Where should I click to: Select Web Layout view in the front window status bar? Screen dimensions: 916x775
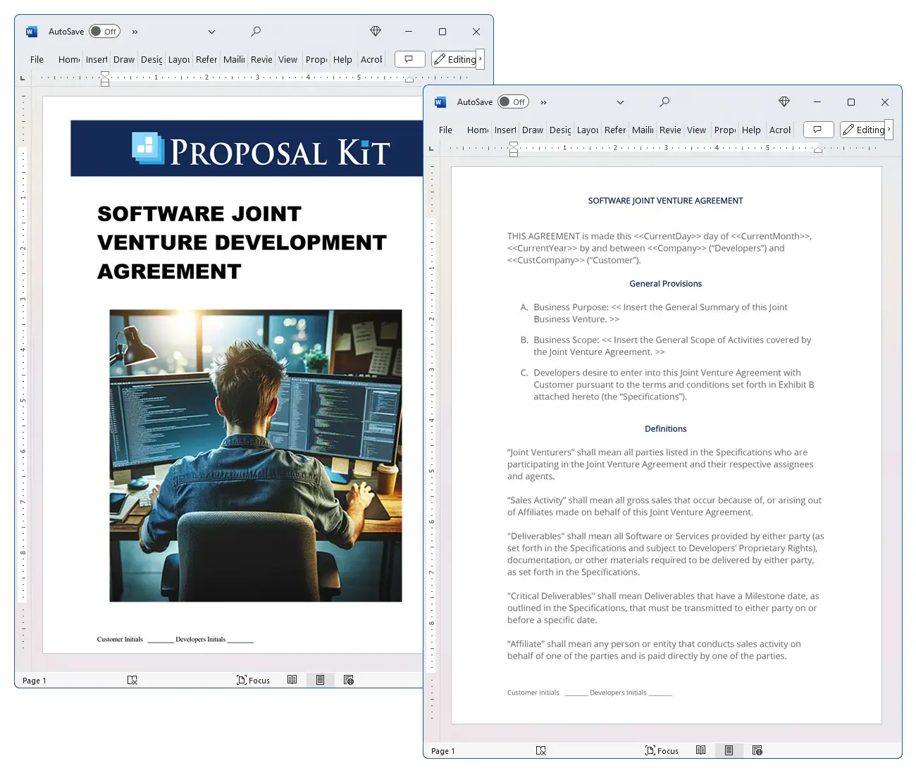pos(757,750)
